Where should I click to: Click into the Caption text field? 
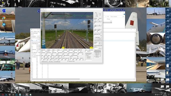(x=96, y=48)
